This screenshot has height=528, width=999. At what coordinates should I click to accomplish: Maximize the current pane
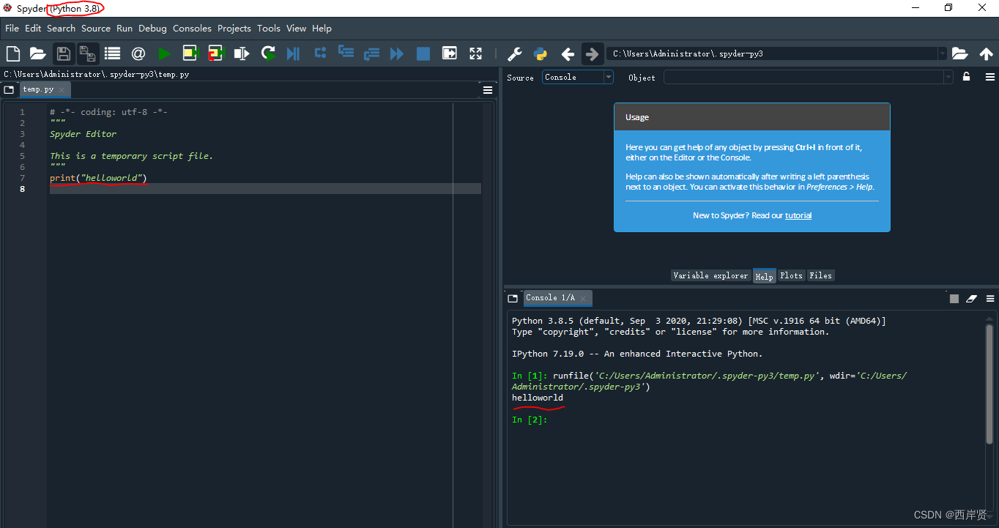(x=450, y=53)
